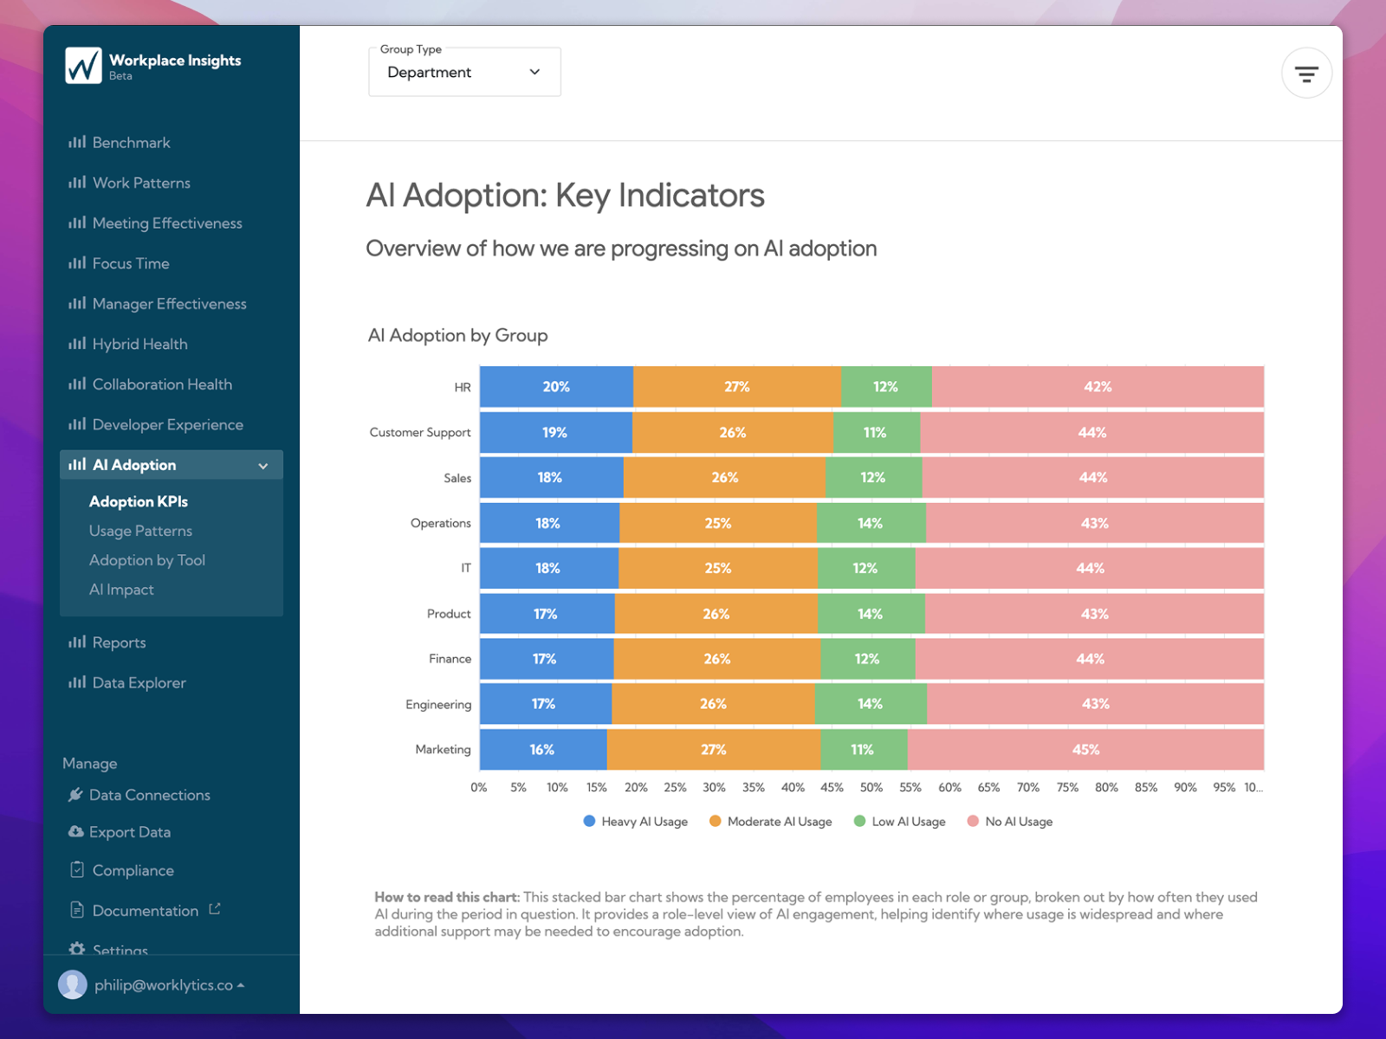The width and height of the screenshot is (1386, 1039).
Task: Click the Workplace Insights logo icon
Action: [x=83, y=66]
